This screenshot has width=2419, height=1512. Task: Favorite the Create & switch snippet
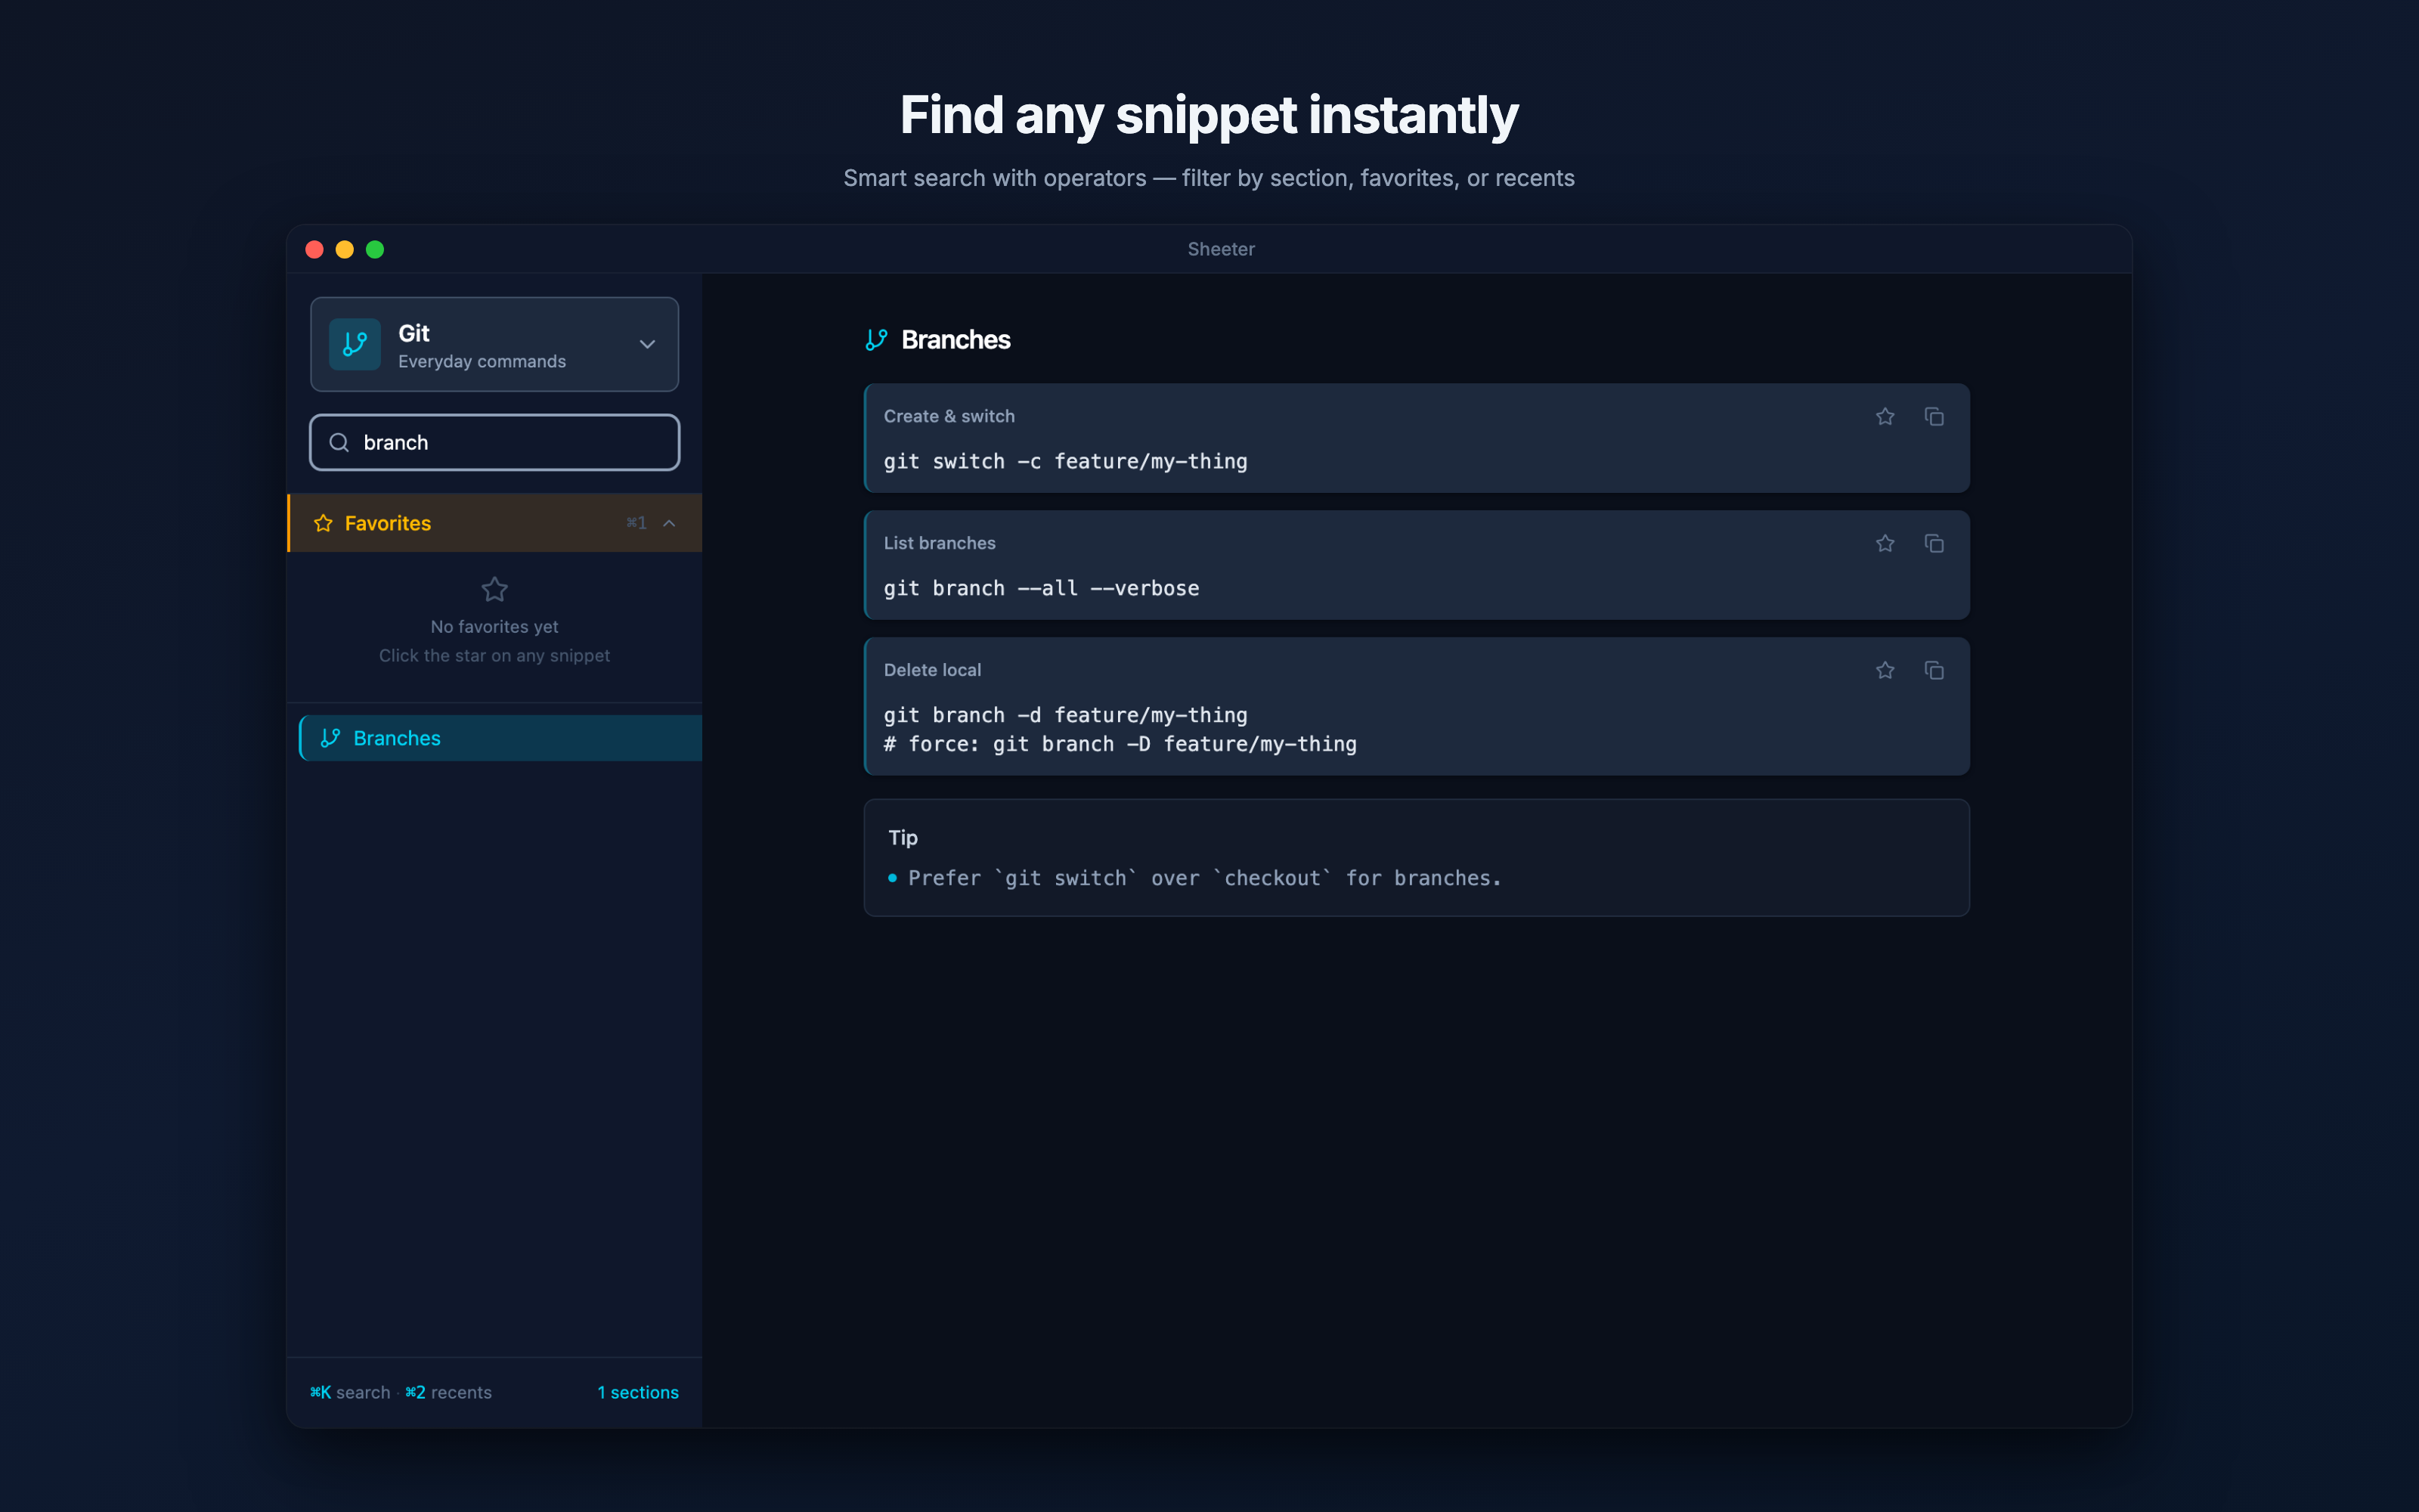(1885, 416)
